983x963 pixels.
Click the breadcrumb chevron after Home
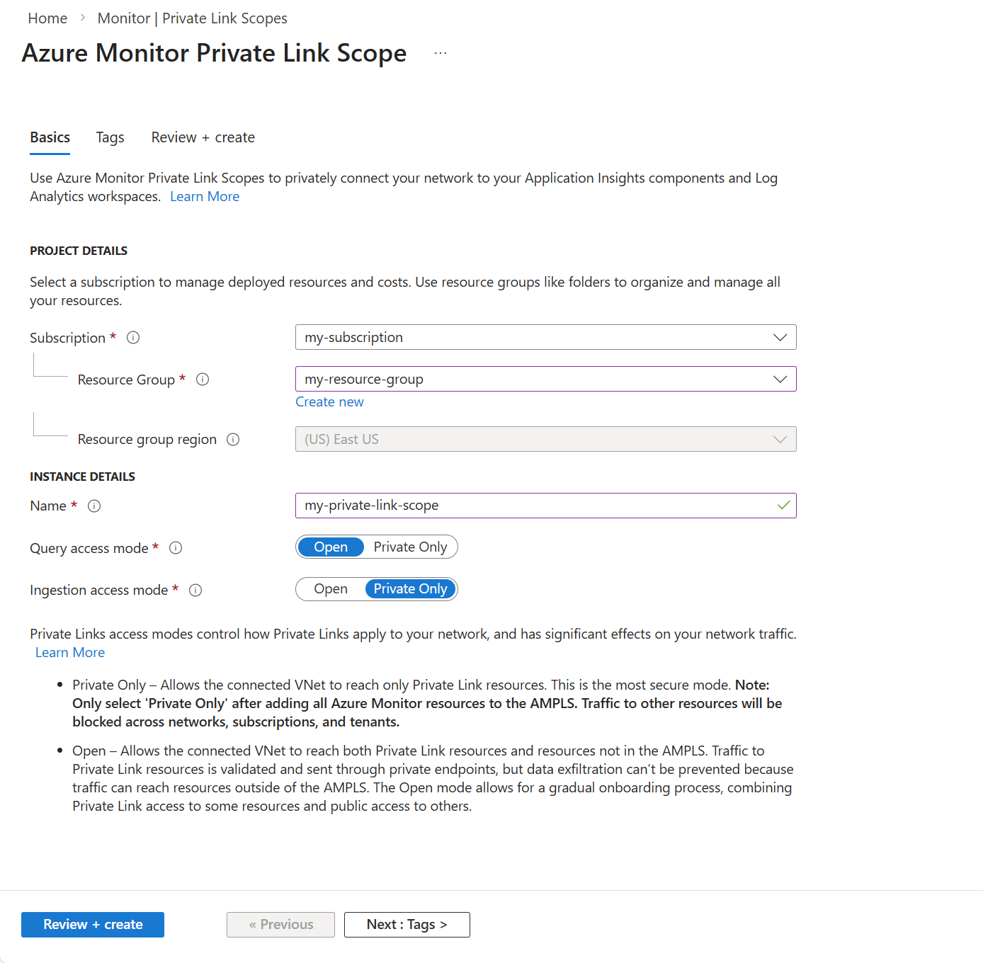(83, 18)
